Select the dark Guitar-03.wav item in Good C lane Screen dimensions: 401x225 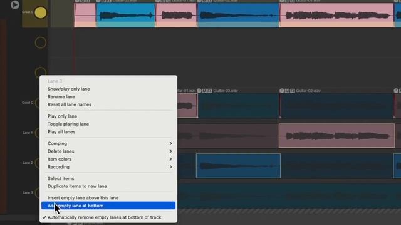click(x=238, y=106)
